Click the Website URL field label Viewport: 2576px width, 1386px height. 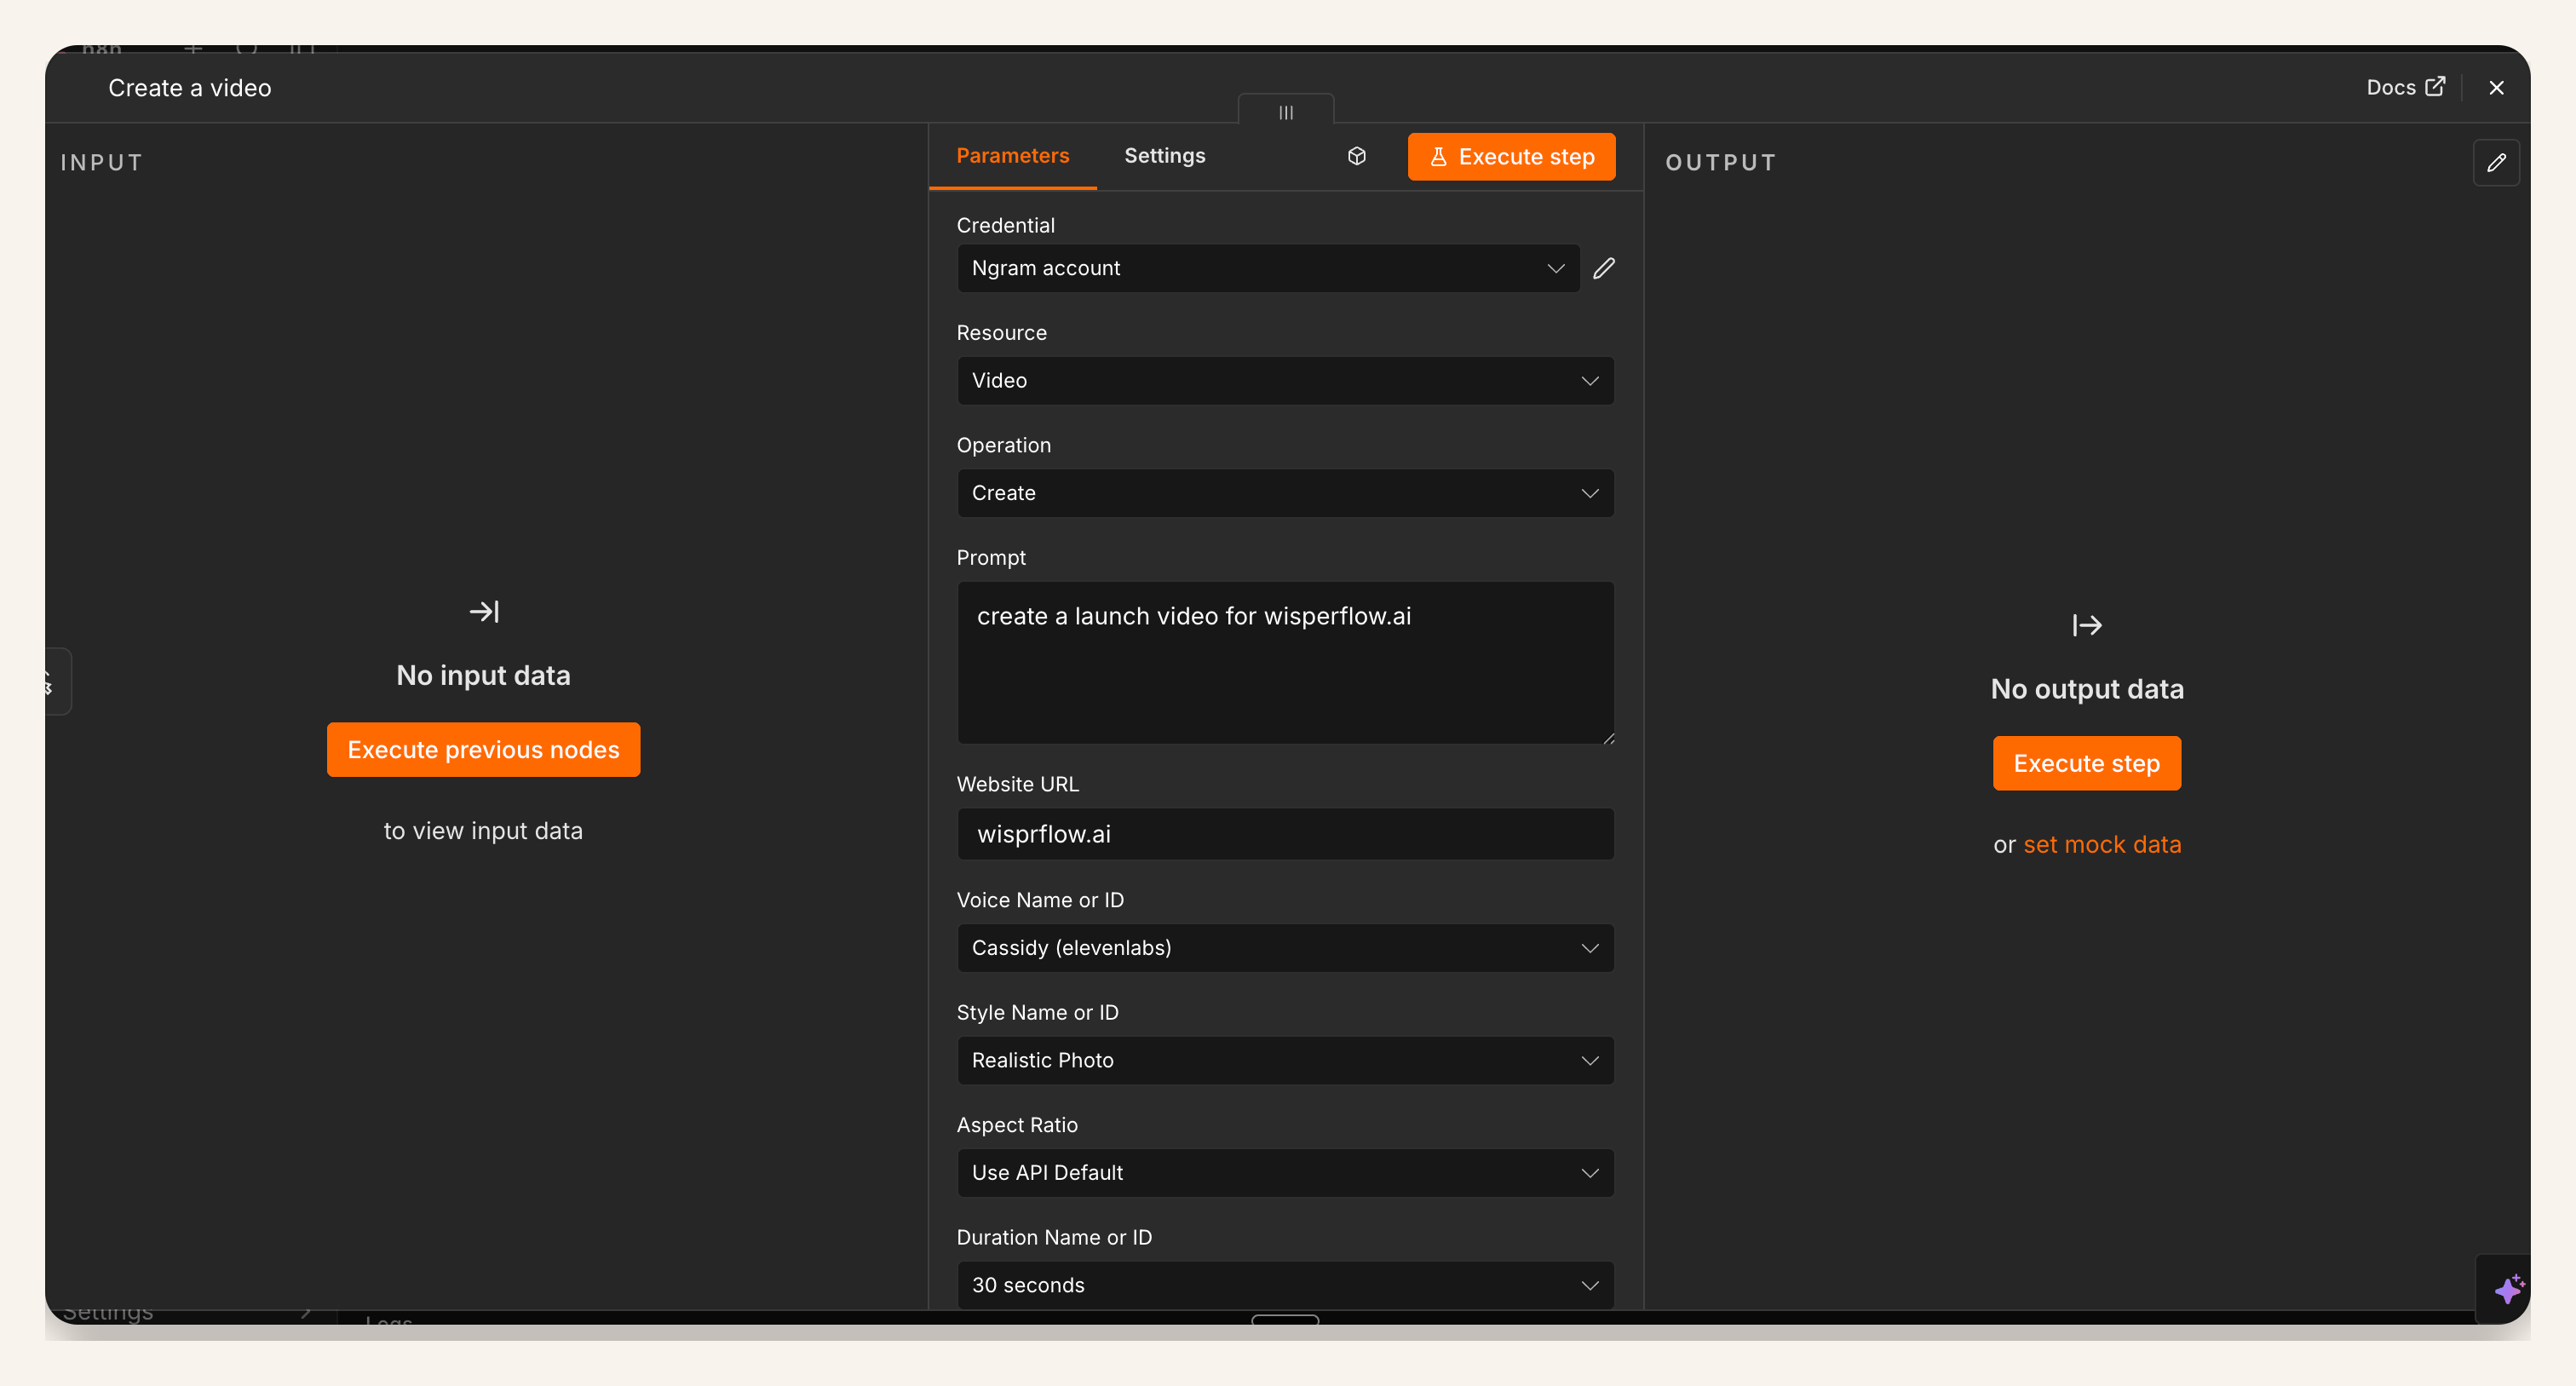click(x=1017, y=784)
